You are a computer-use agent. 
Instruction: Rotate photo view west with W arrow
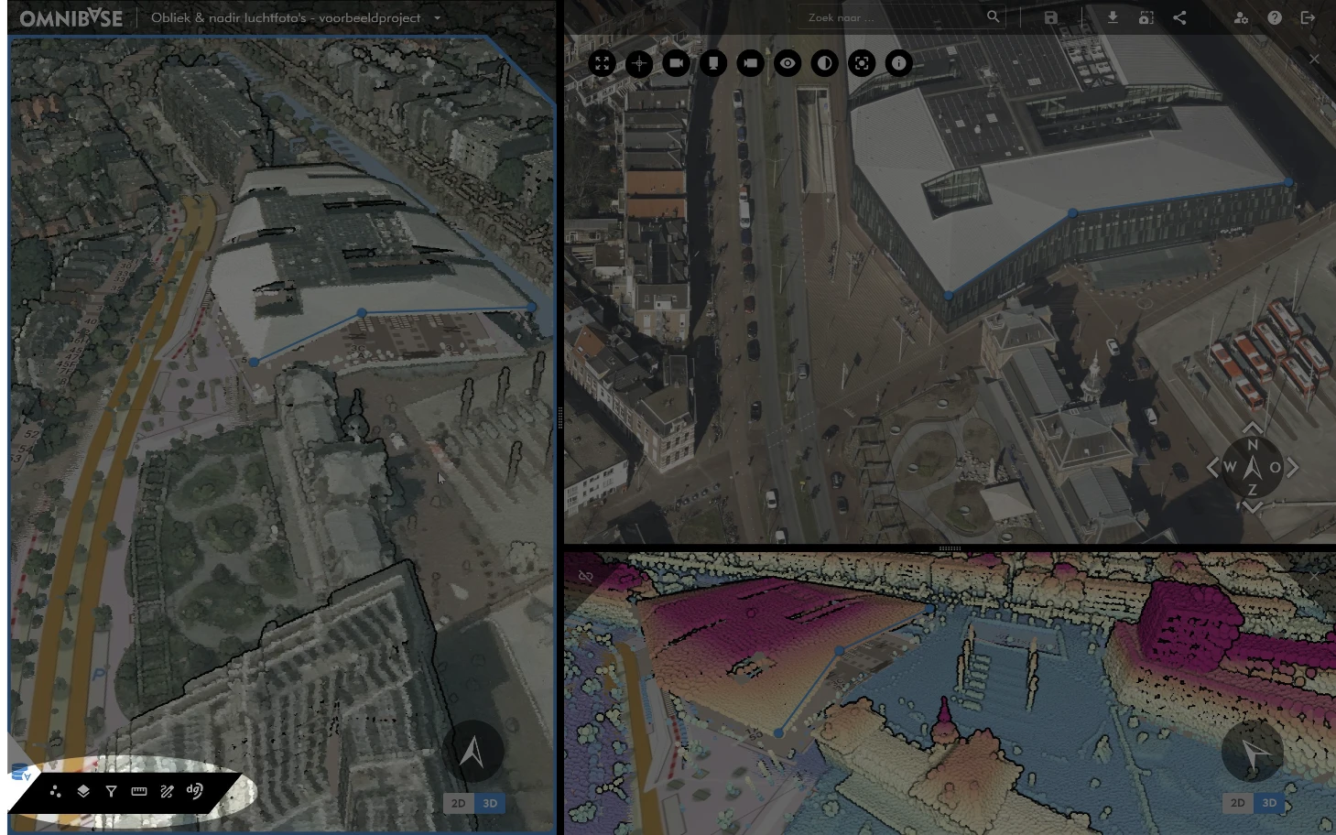click(1213, 467)
